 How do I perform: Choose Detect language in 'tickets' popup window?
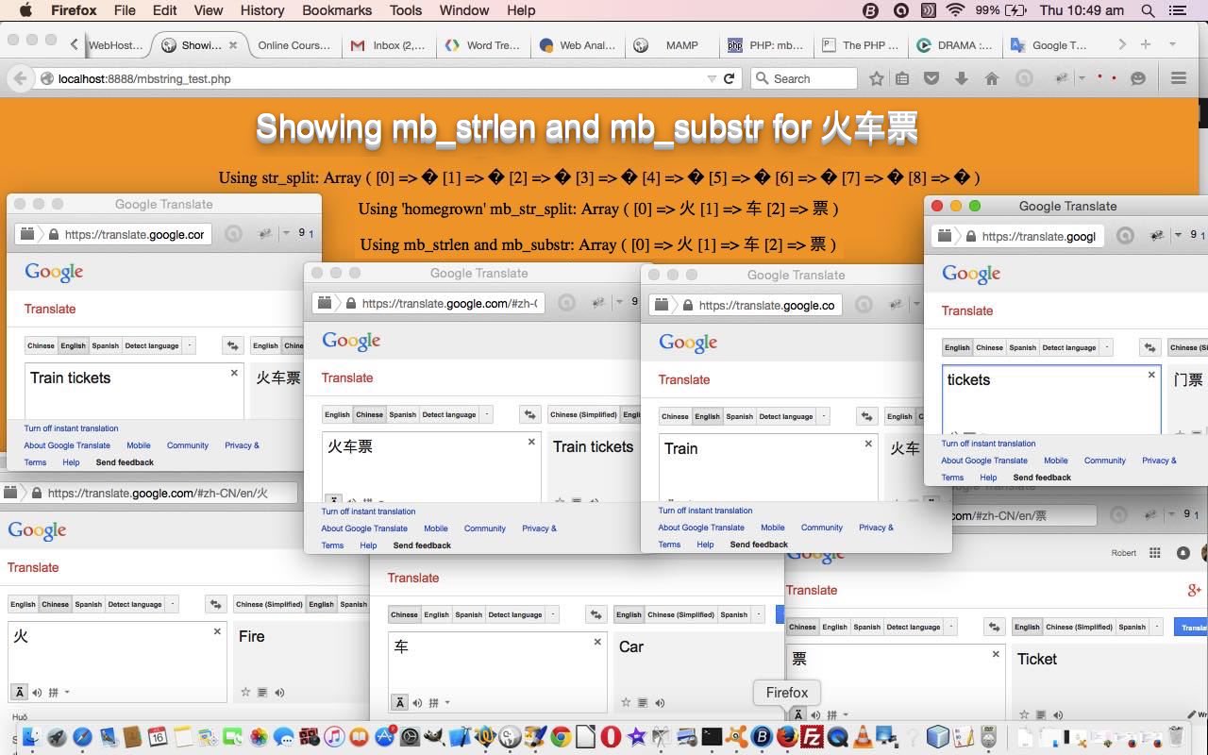(x=1069, y=347)
